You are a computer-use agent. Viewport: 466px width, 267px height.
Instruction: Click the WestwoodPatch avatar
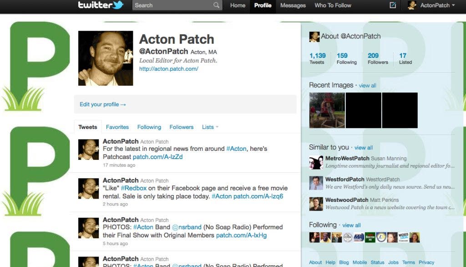click(x=316, y=204)
